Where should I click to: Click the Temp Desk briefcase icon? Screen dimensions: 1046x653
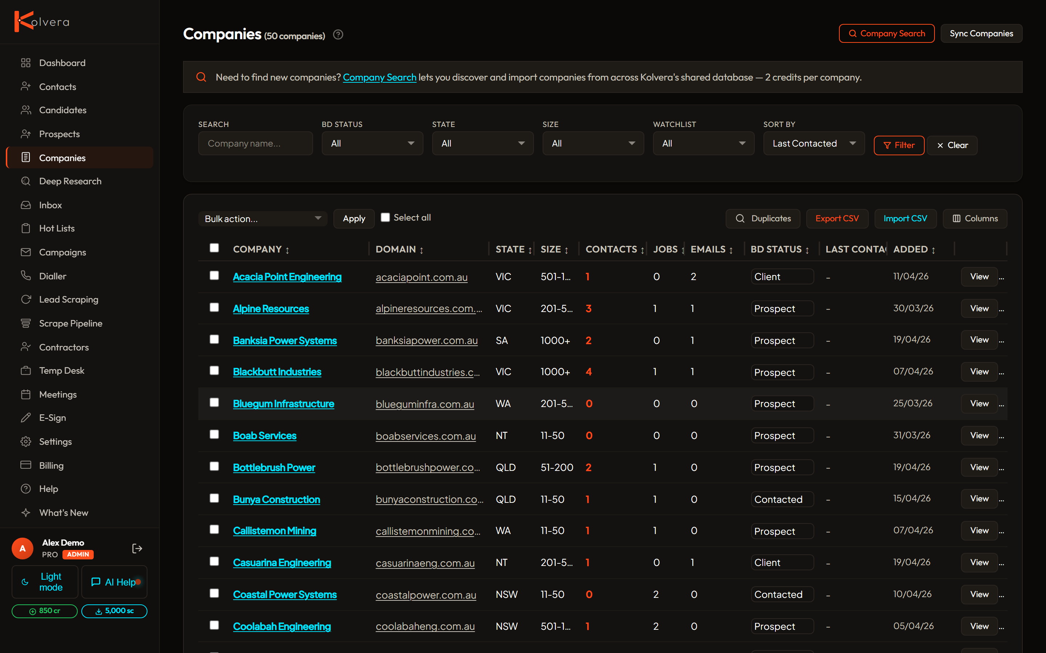[26, 370]
